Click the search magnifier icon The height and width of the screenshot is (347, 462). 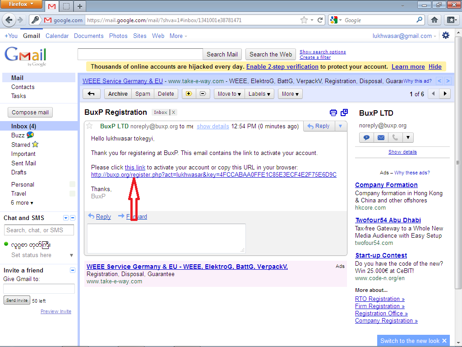[419, 20]
